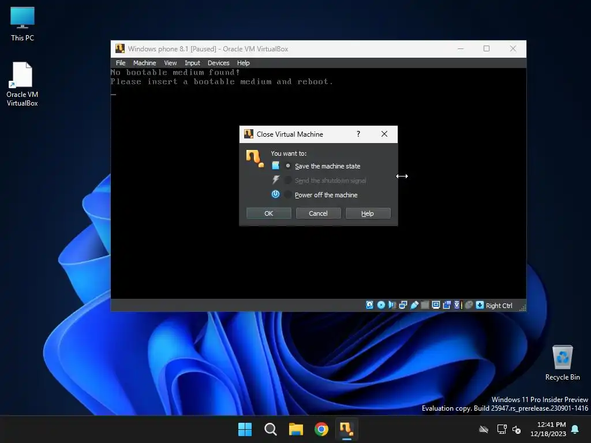
Task: Open File Explorer from the taskbar
Action: click(296, 429)
